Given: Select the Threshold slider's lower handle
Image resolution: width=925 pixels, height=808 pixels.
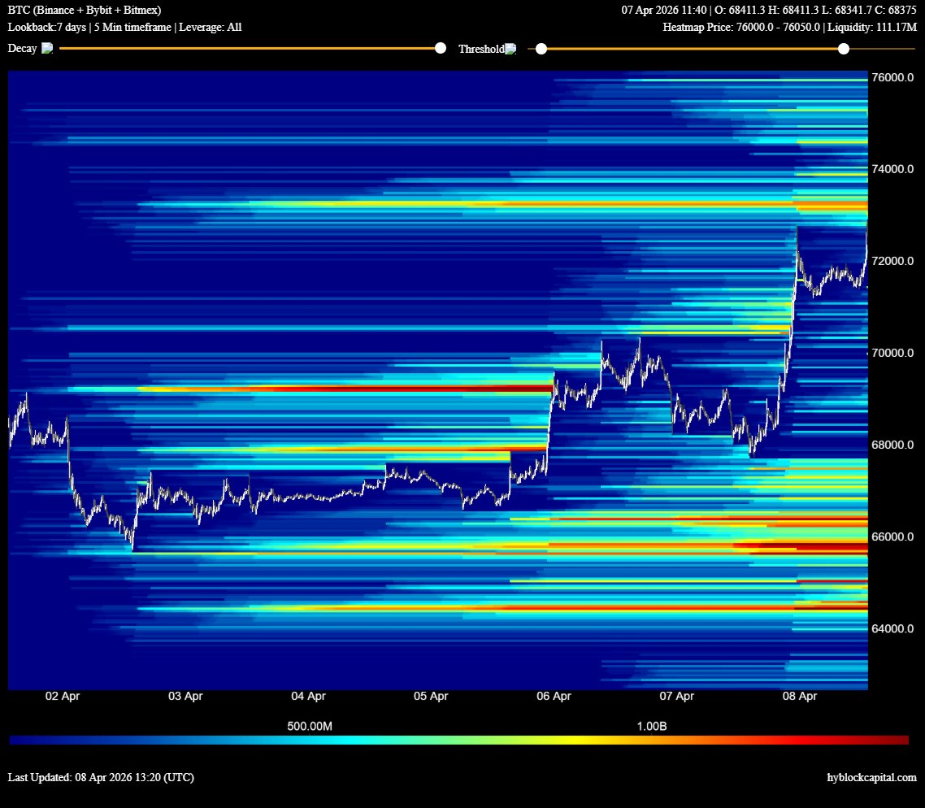Looking at the screenshot, I should coord(541,49).
